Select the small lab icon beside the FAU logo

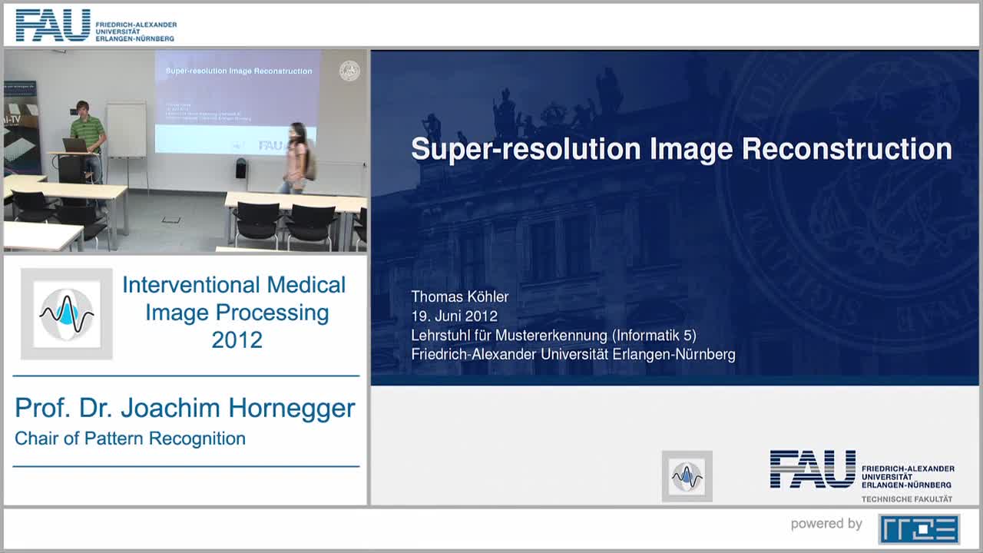coord(687,476)
